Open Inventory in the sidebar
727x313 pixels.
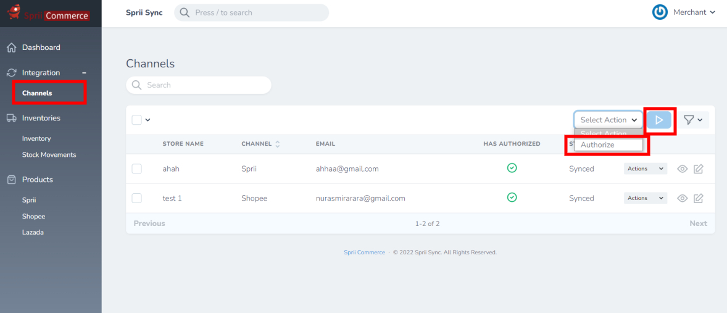(x=36, y=139)
